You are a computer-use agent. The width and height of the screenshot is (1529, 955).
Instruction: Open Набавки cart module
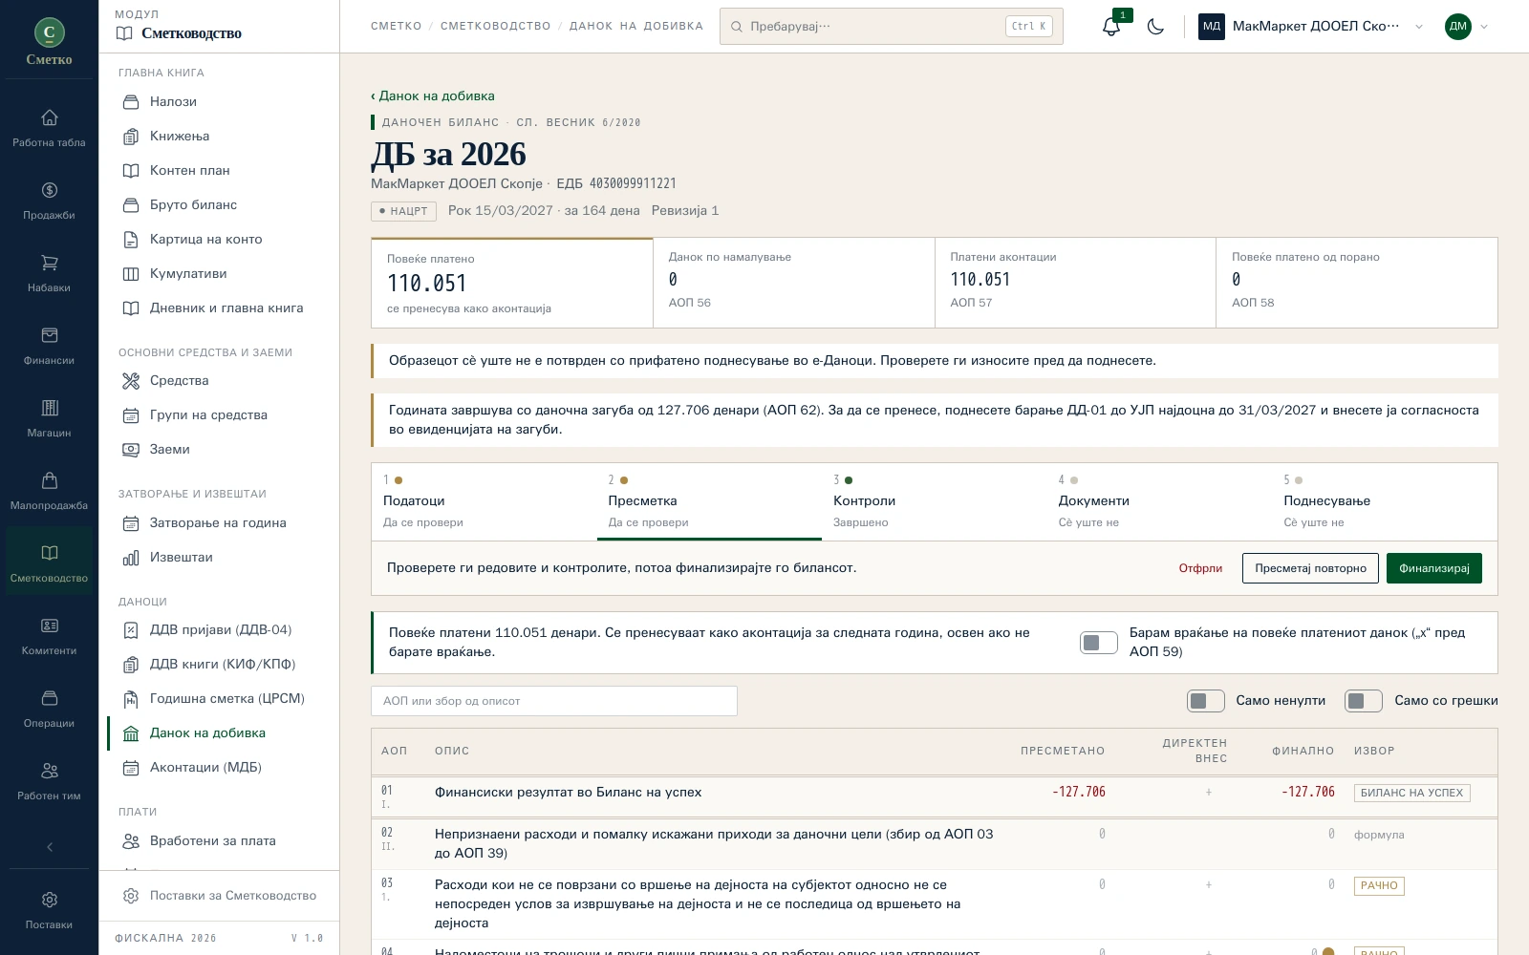click(x=49, y=272)
